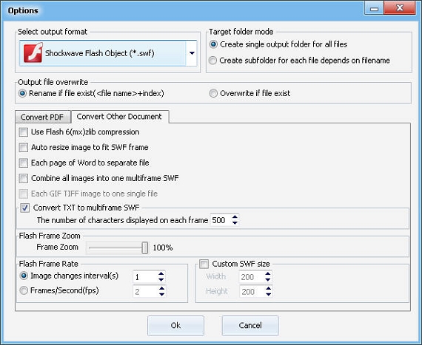This screenshot has height=345, width=422.
Task: Select the Convert Other Document tab
Action: (119, 117)
